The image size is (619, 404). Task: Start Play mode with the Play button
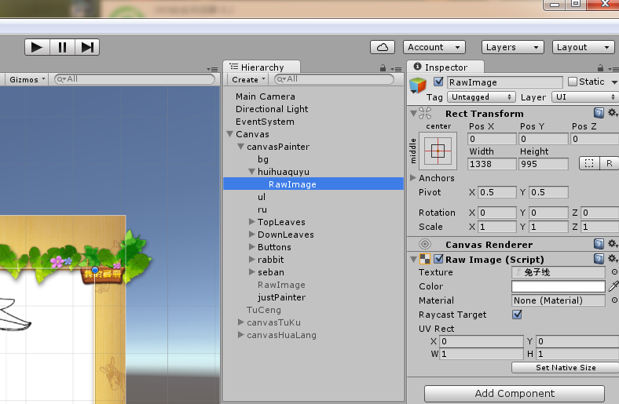coord(37,47)
